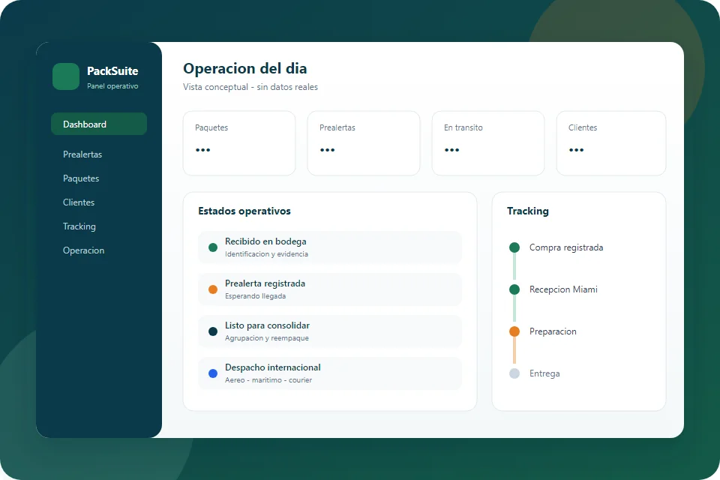Go to Prealertas in the sidebar
The height and width of the screenshot is (480, 720).
click(82, 154)
